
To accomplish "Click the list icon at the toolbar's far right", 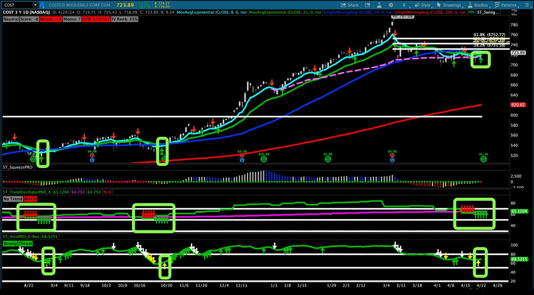I will (x=526, y=5).
